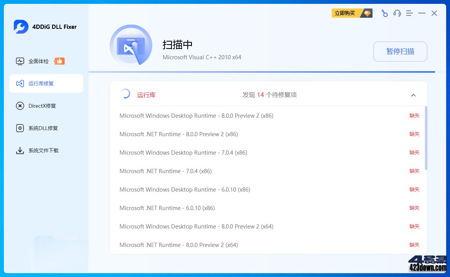The height and width of the screenshot is (277, 450).
Task: Click the 系统文件下载 download arrow icon
Action: 20,150
